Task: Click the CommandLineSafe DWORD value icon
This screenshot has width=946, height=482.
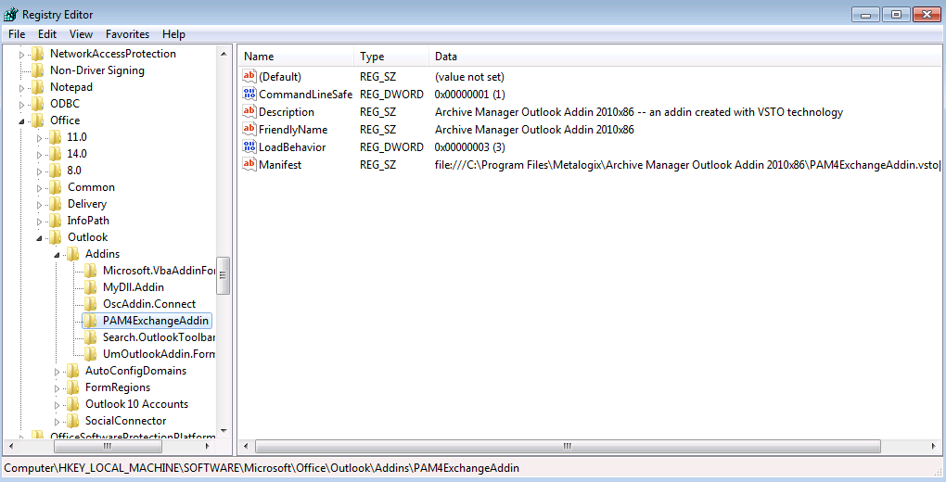Action: [249, 94]
